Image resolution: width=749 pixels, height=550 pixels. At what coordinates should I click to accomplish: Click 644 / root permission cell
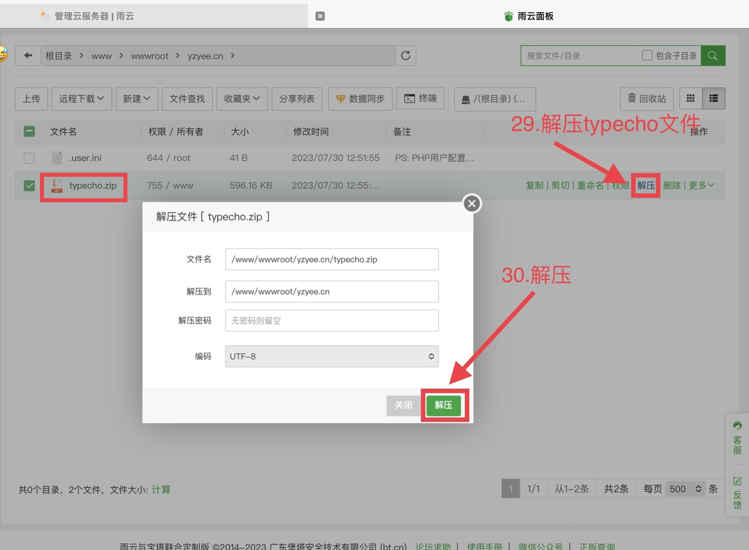click(x=168, y=158)
